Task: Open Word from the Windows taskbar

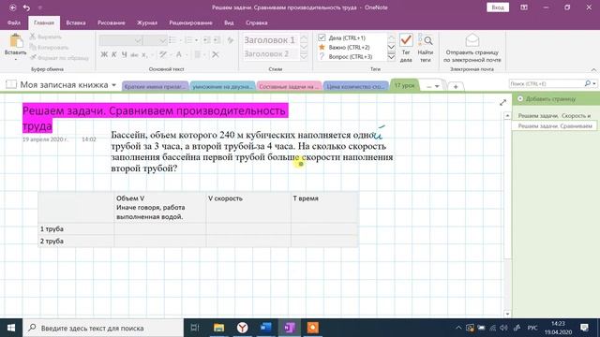Action: click(x=265, y=328)
